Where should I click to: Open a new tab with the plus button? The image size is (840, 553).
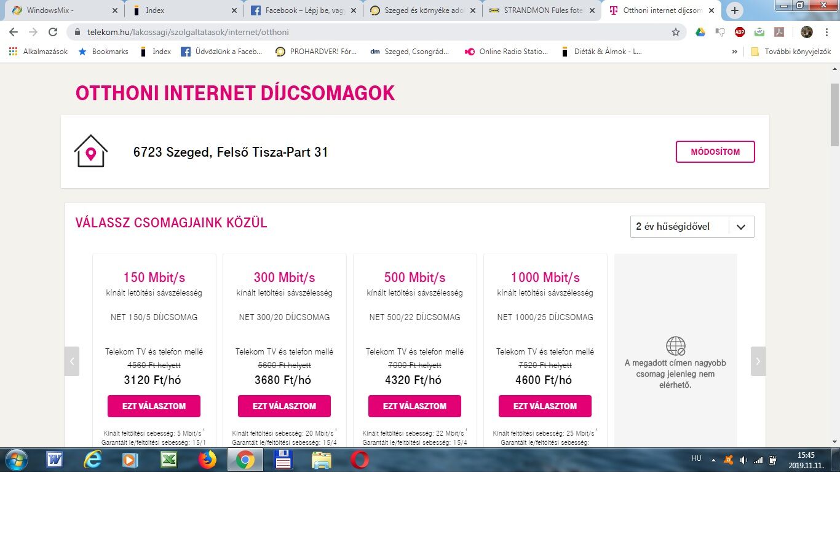point(735,10)
